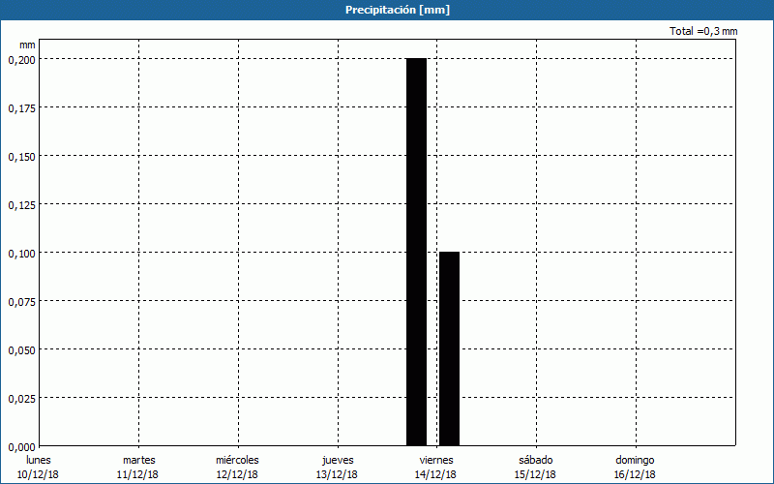Click the 'mm' unit label above axis
Screen dimensions: 774x484
tap(28, 45)
